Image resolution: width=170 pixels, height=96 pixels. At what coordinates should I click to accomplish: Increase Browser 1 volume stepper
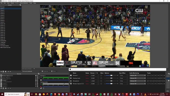point(98,75)
